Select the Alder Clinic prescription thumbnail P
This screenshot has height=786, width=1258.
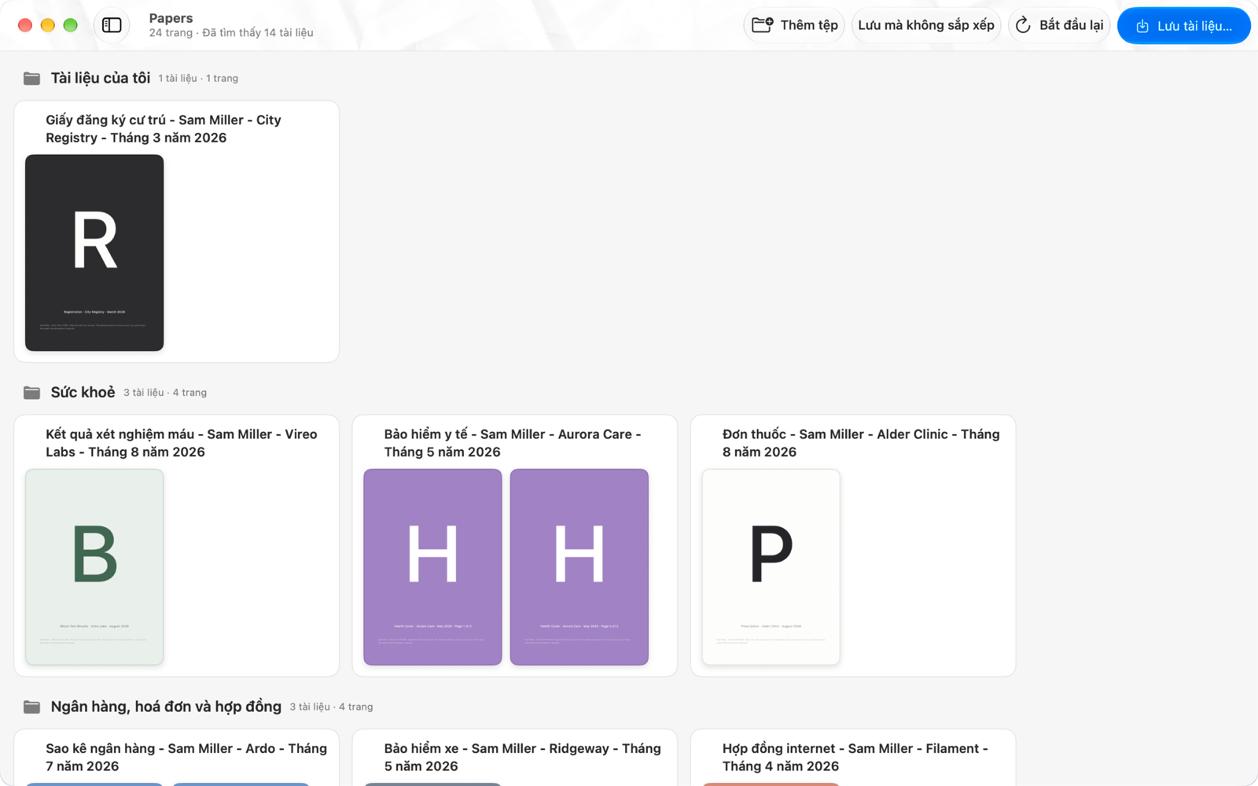coord(771,567)
